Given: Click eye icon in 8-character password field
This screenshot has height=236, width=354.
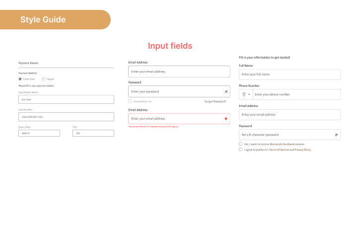Looking at the screenshot, I should 336,135.
